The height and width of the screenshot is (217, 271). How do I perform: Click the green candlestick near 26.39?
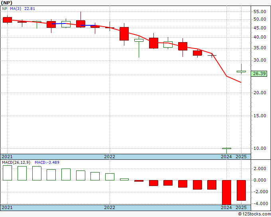pos(241,72)
